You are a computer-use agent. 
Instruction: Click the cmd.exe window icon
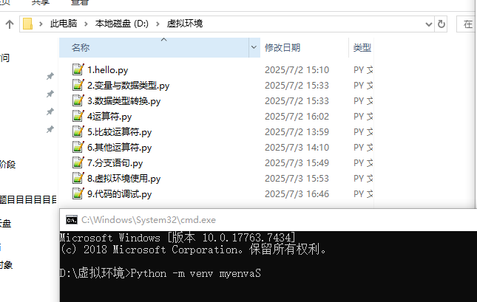click(72, 220)
